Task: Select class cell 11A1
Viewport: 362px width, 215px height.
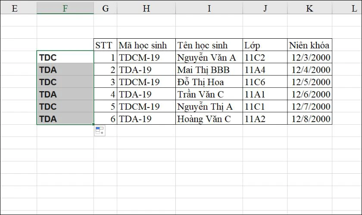Action: click(x=265, y=94)
